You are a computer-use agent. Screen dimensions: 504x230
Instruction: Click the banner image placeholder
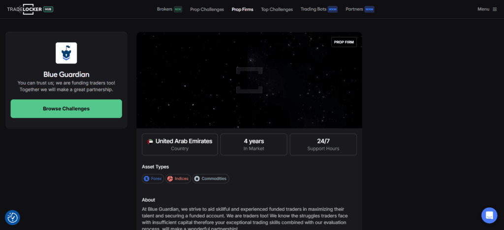(249, 80)
